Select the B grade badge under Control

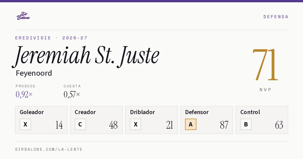click(246, 124)
